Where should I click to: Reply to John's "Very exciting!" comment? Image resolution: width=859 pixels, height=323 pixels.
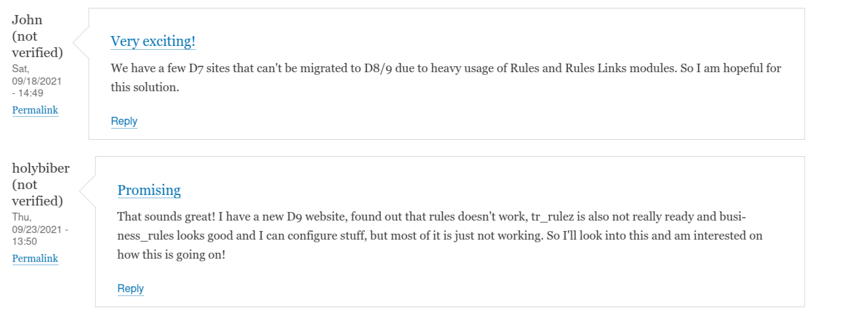(124, 121)
